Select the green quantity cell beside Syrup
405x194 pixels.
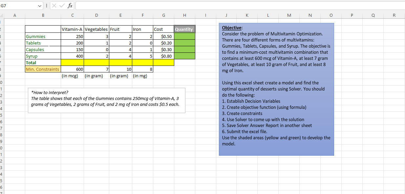(x=184, y=56)
